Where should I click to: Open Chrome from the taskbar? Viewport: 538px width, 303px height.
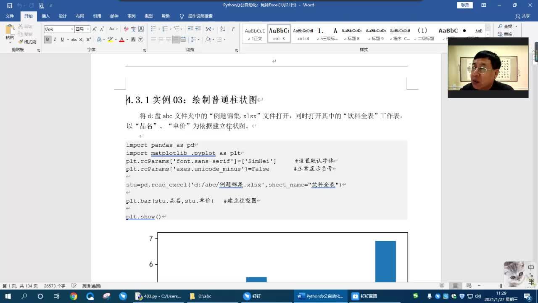pos(74,296)
